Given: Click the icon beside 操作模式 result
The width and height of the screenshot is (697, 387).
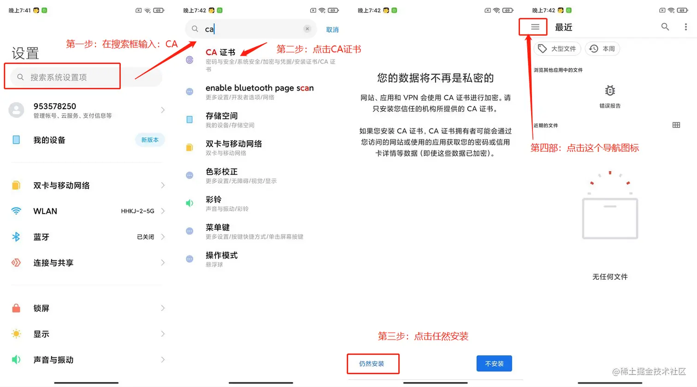Looking at the screenshot, I should tap(189, 259).
